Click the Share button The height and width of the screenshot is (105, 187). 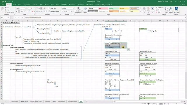[182, 5]
